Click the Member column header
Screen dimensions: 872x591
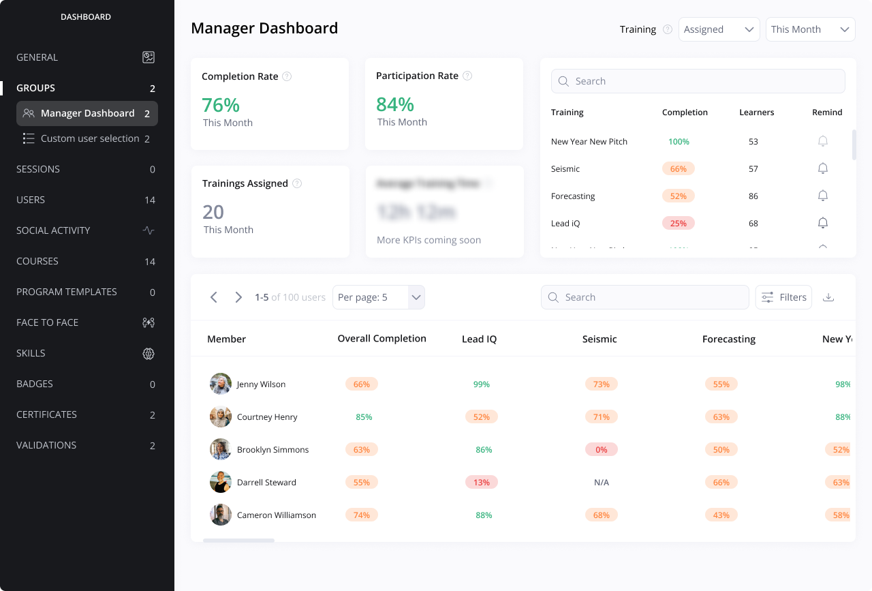point(227,339)
